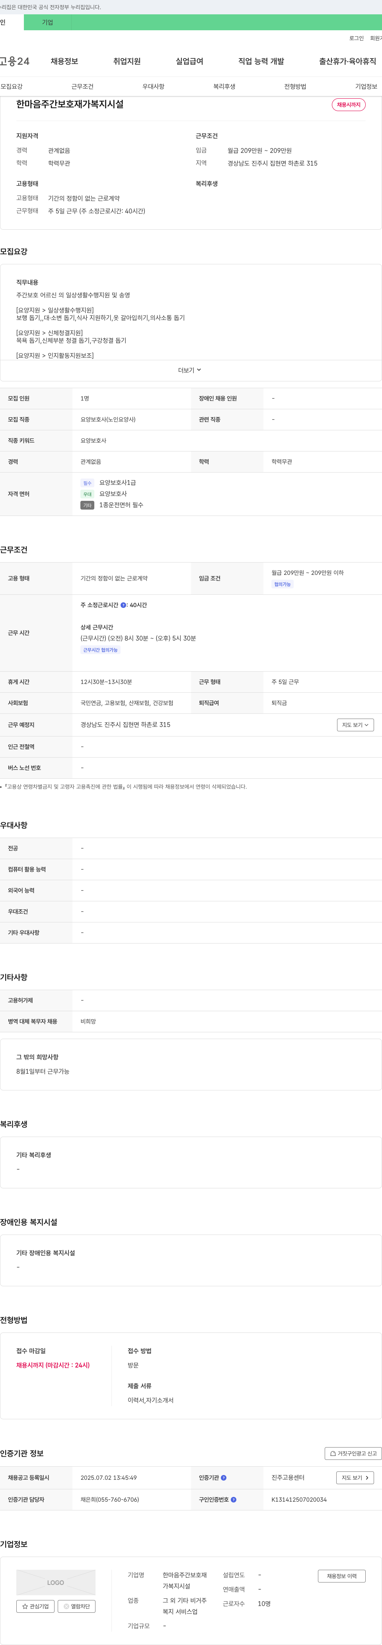Click the 필수 license badge

(x=88, y=483)
